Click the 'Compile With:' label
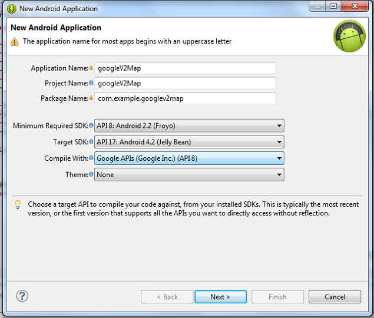This screenshot has height=318, width=374. (x=67, y=158)
